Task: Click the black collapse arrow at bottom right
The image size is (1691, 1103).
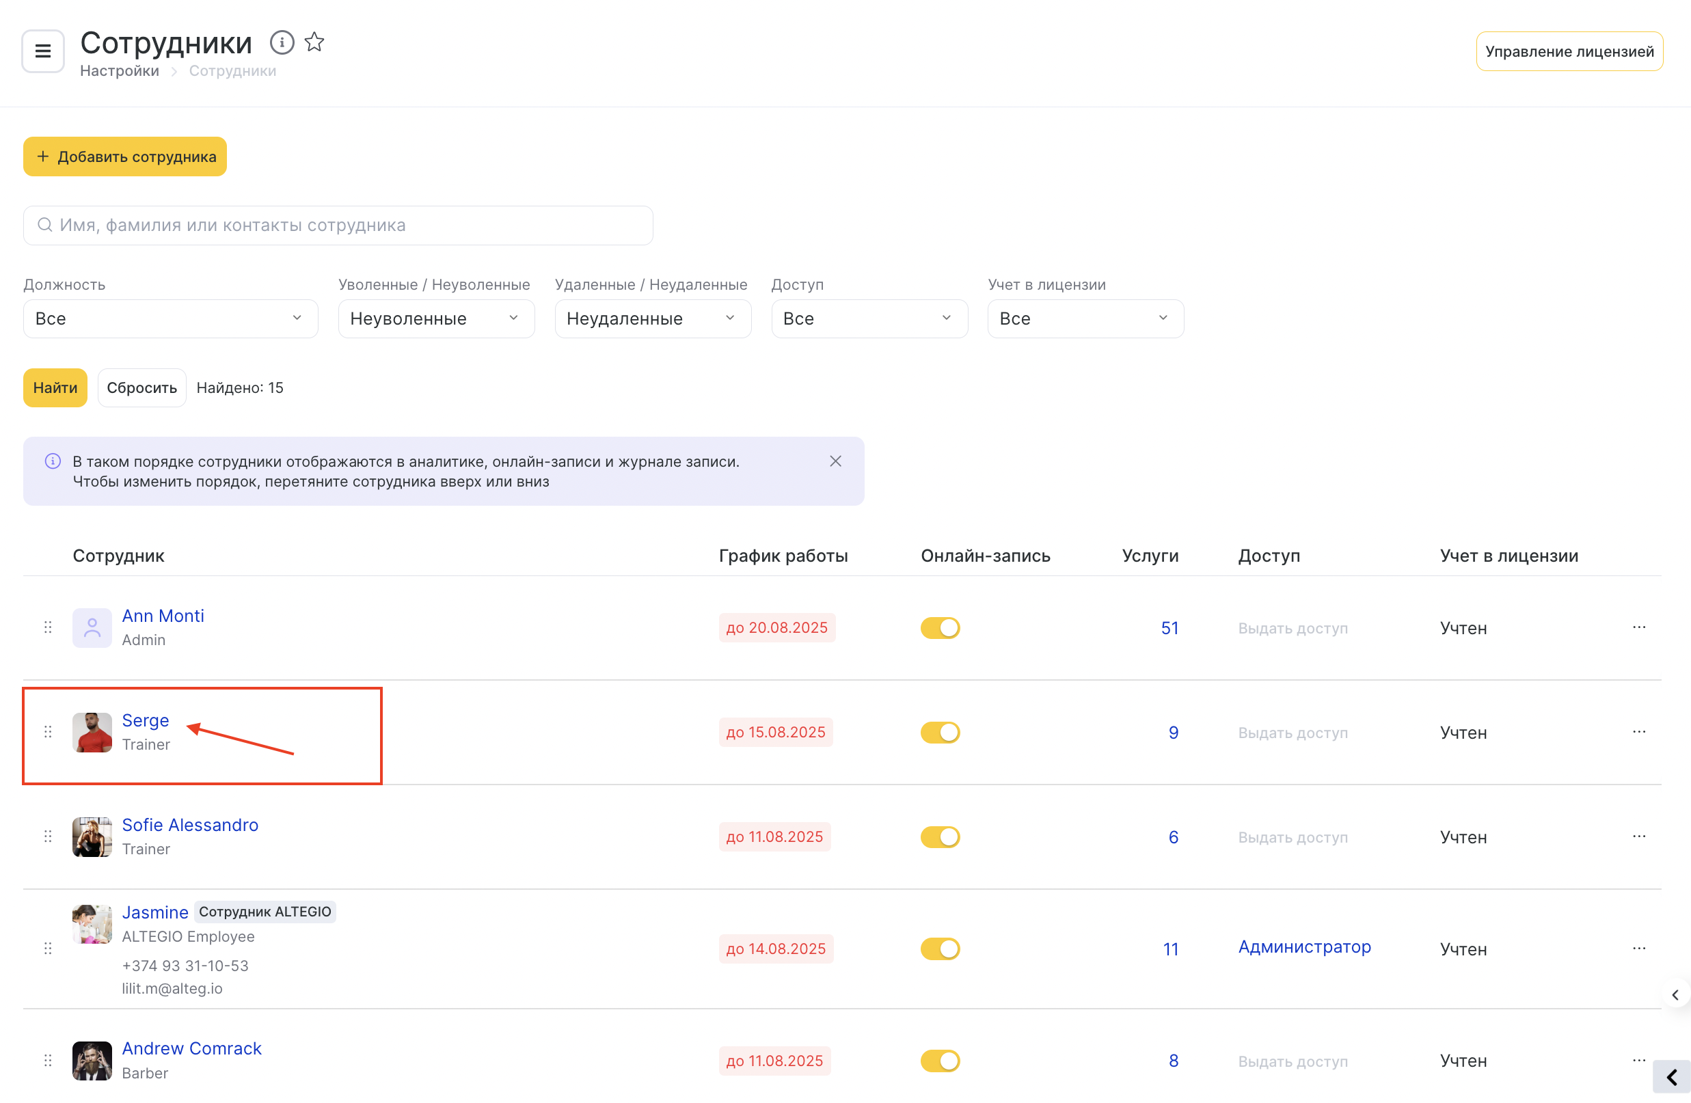Action: coord(1671,1077)
